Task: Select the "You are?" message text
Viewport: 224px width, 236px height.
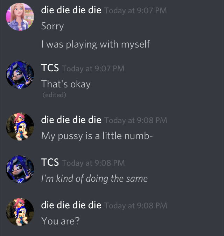Action: click(61, 221)
